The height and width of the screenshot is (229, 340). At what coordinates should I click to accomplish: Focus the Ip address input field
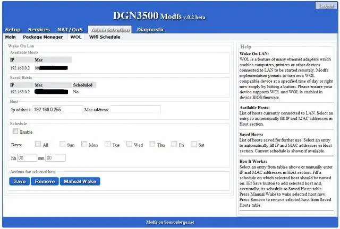pyautogui.click(x=58, y=110)
